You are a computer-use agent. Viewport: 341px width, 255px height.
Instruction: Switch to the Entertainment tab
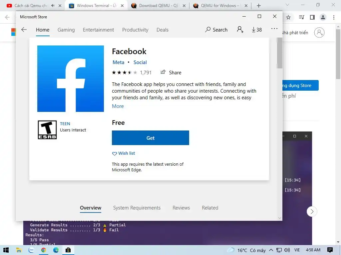[98, 30]
